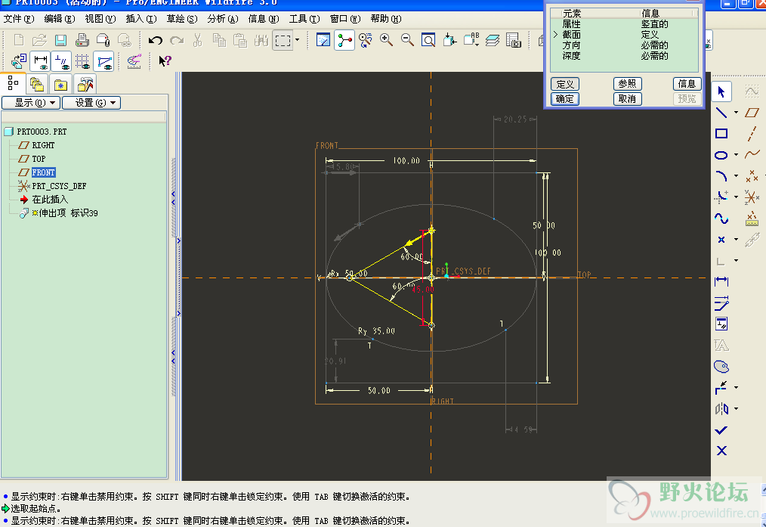The height and width of the screenshot is (527, 766).
Task: Toggle display of dimensions
Action: (40, 61)
